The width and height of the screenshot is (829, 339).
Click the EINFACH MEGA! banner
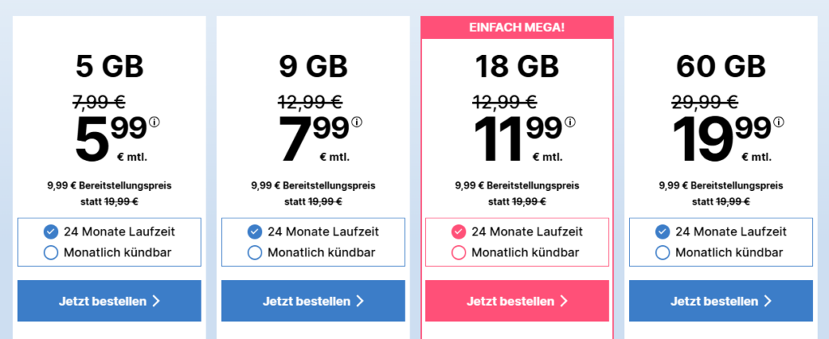click(517, 28)
